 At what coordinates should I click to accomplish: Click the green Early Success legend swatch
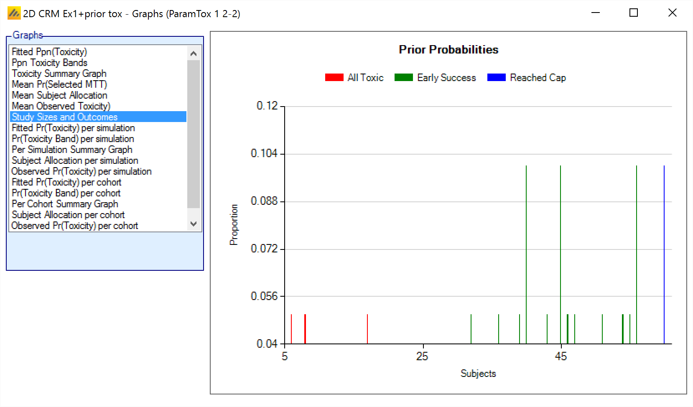[x=403, y=78]
